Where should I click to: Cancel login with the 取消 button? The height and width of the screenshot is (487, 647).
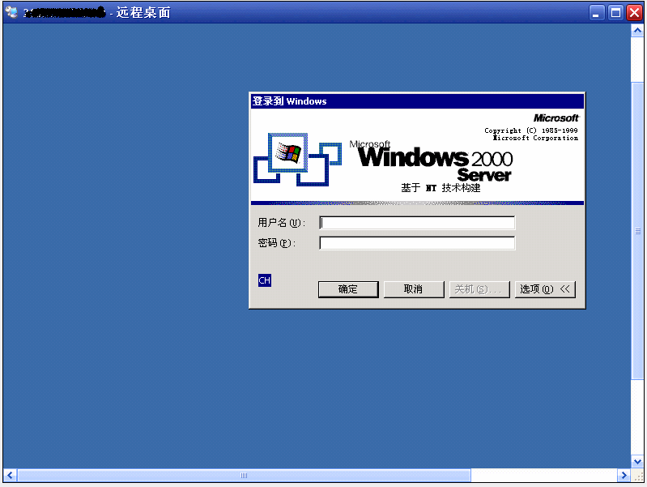point(414,289)
